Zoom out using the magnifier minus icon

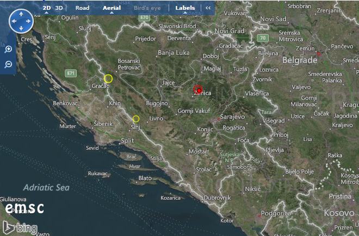[8, 64]
